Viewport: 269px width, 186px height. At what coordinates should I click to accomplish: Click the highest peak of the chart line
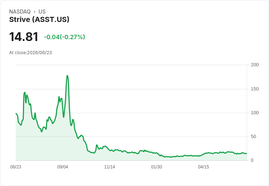point(67,76)
